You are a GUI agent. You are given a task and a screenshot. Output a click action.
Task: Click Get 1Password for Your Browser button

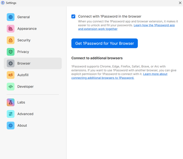pyautogui.click(x=105, y=43)
